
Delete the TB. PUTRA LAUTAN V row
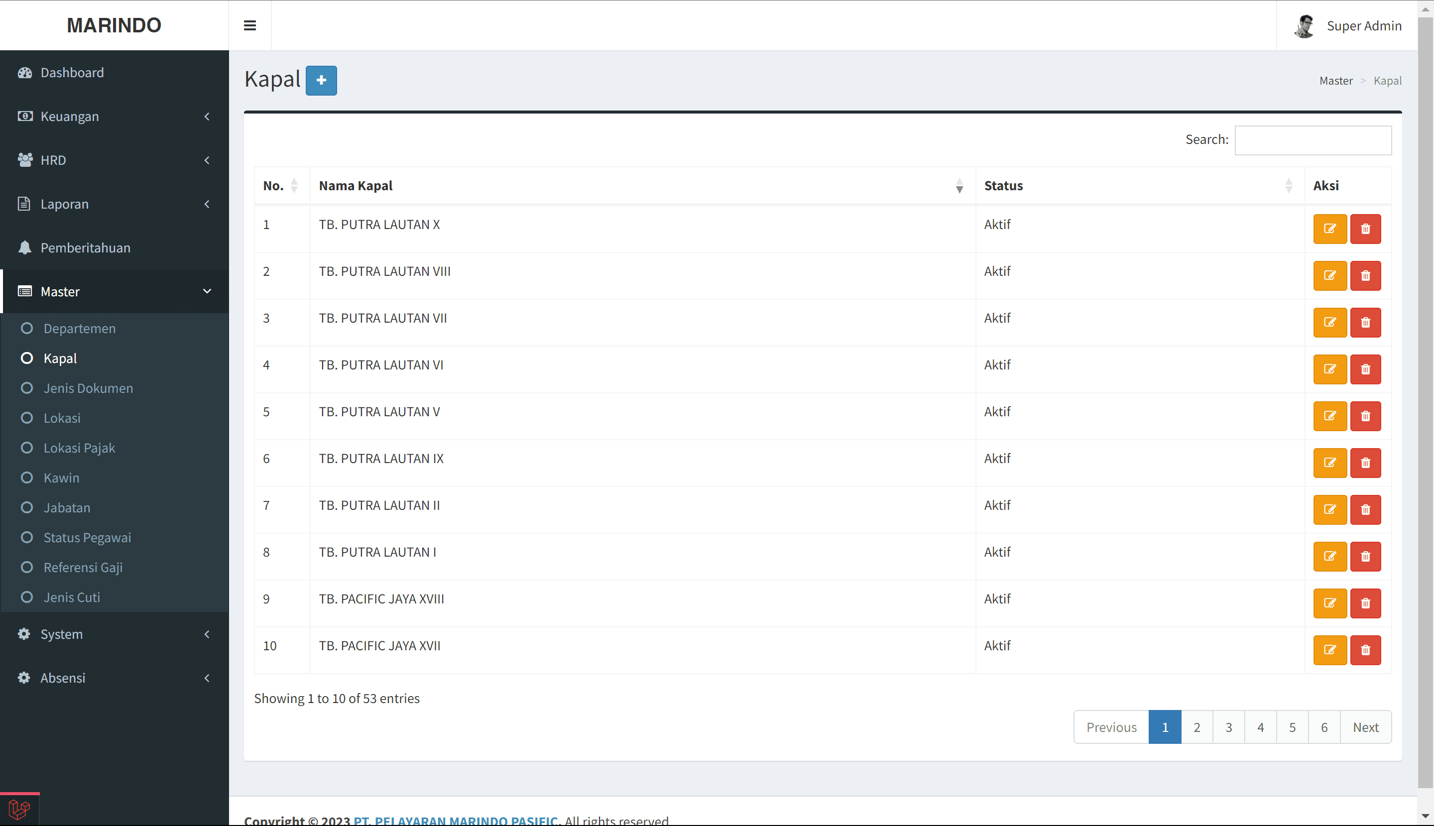tap(1365, 416)
